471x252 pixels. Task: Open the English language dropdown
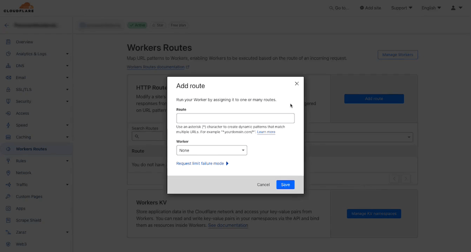click(x=431, y=8)
